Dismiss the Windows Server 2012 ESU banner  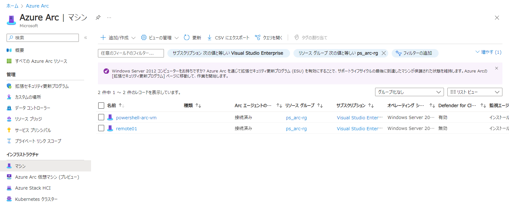click(x=496, y=68)
